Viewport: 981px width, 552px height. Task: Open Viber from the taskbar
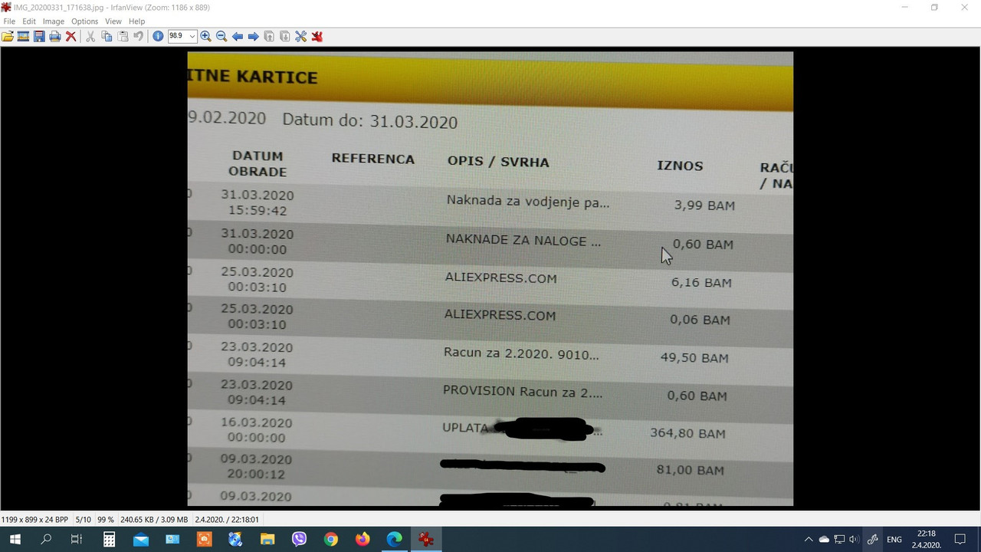coord(299,540)
